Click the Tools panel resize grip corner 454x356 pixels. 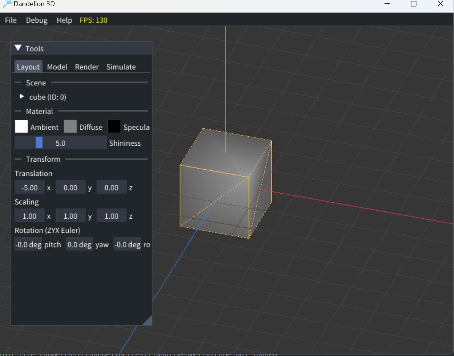[148, 321]
